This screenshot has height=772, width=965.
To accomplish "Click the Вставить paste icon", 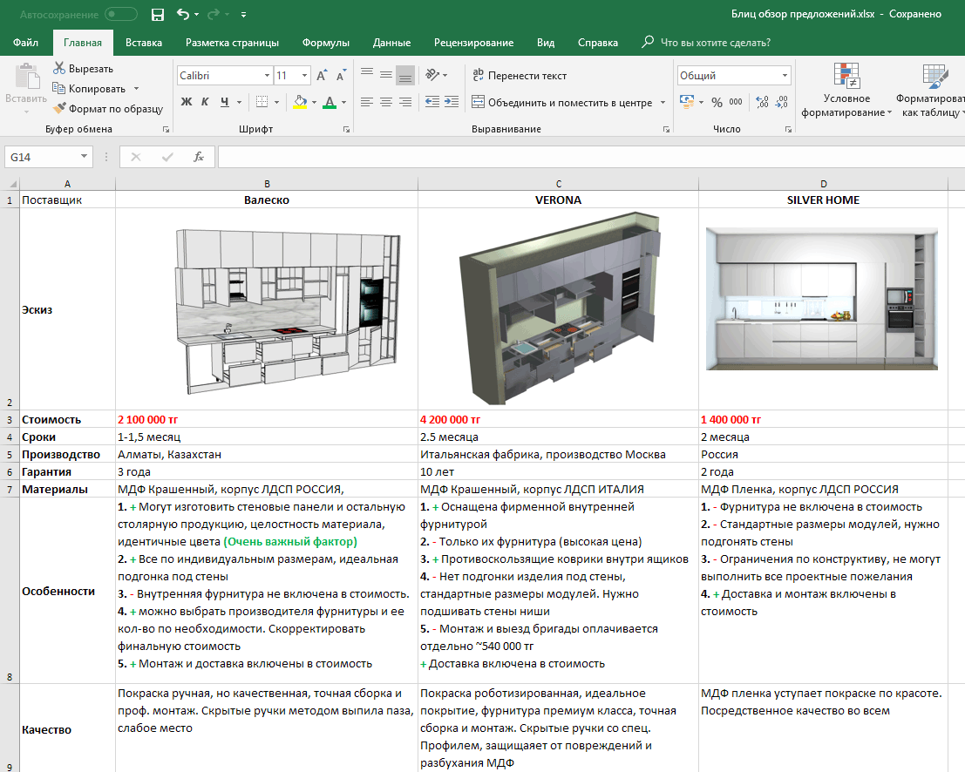I will tap(26, 77).
